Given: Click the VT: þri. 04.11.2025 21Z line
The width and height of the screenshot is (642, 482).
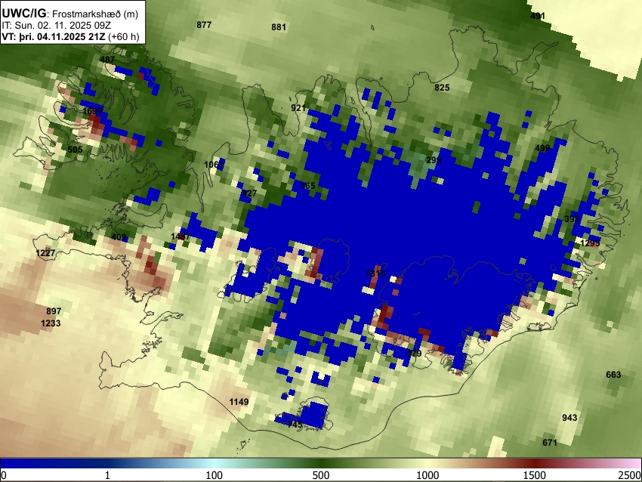Looking at the screenshot, I should click(70, 36).
